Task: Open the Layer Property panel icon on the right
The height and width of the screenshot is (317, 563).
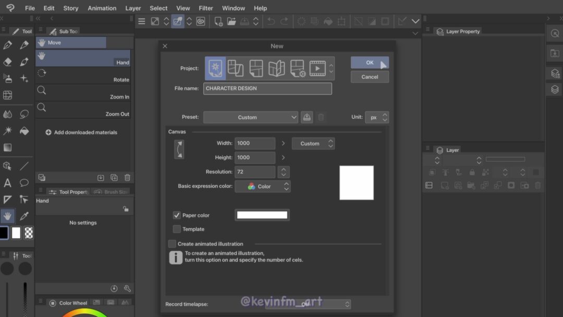Action: pos(440,31)
